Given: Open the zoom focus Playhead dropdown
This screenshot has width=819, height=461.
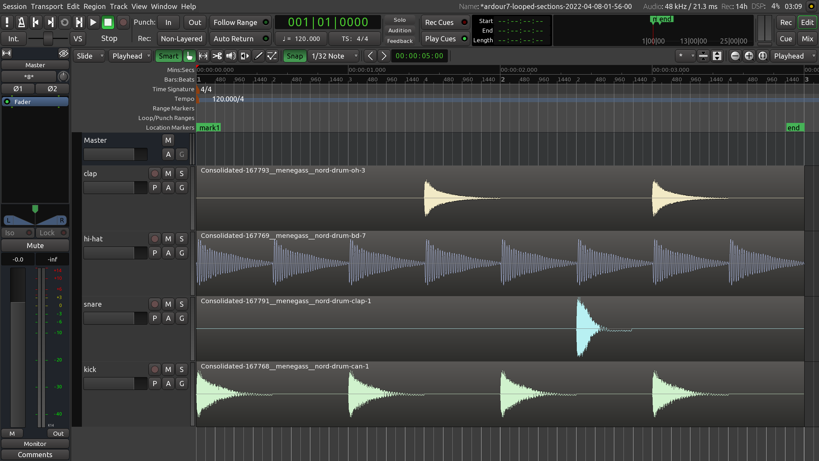Looking at the screenshot, I should 794,56.
